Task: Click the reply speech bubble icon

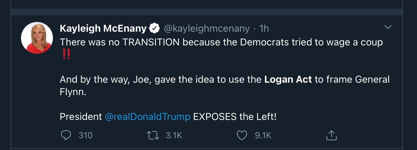Action: tap(66, 135)
